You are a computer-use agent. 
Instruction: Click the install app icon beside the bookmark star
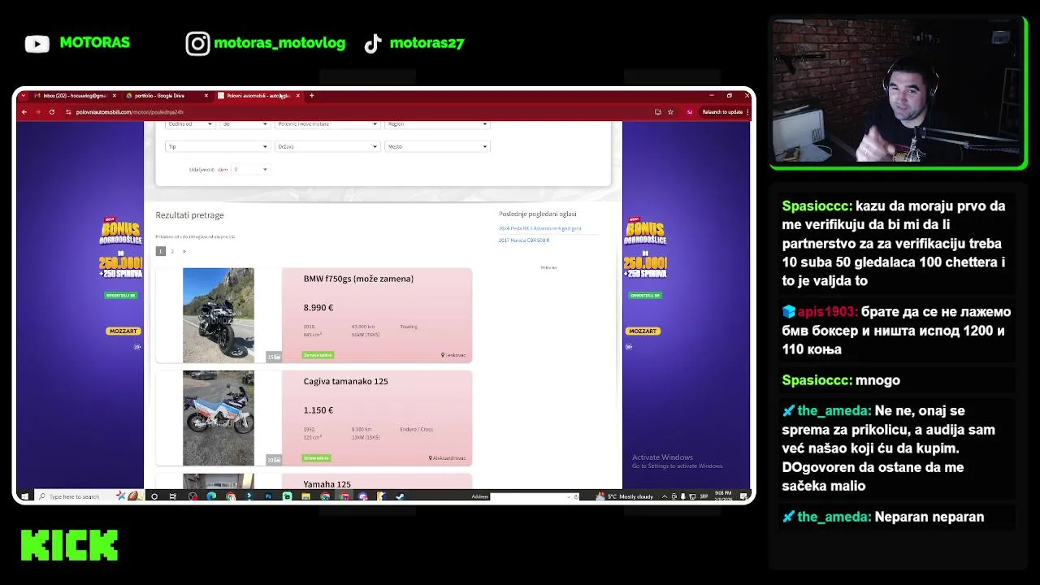point(657,112)
